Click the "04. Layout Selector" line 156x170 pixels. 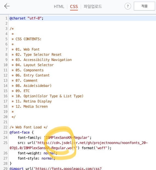coord(33,65)
